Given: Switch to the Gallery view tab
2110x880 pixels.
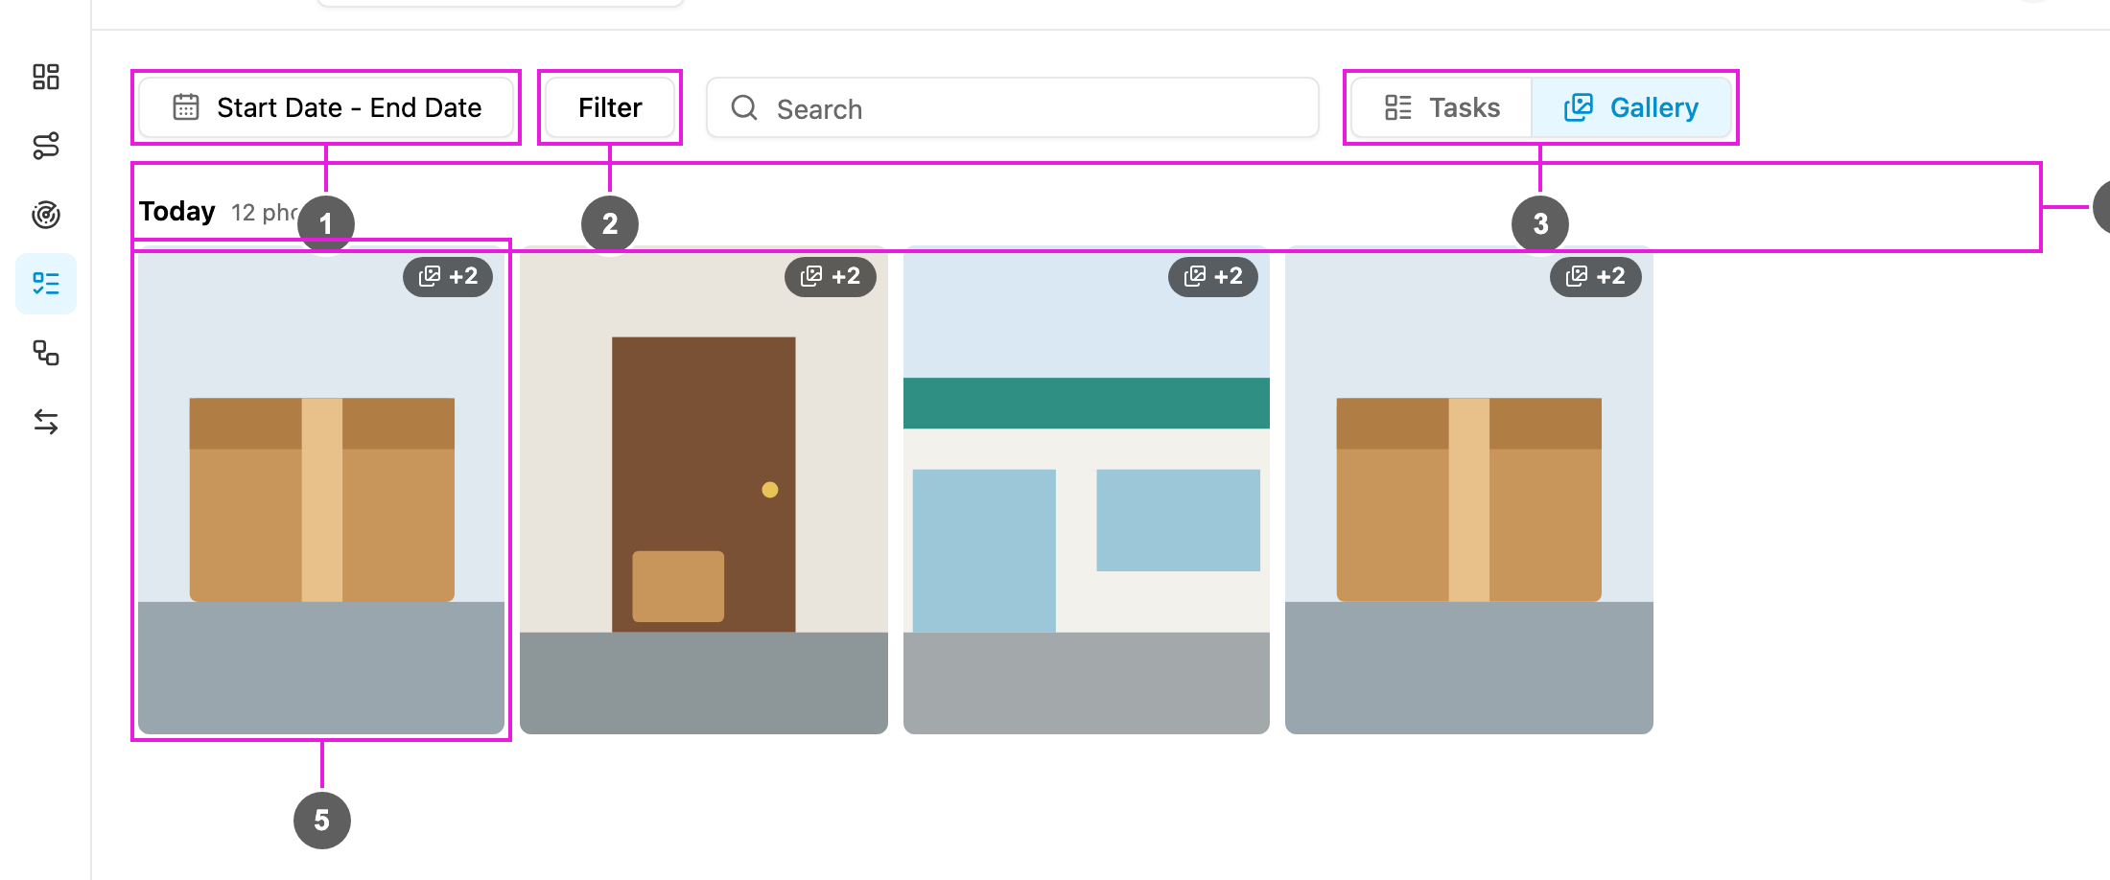Looking at the screenshot, I should coord(1631,107).
